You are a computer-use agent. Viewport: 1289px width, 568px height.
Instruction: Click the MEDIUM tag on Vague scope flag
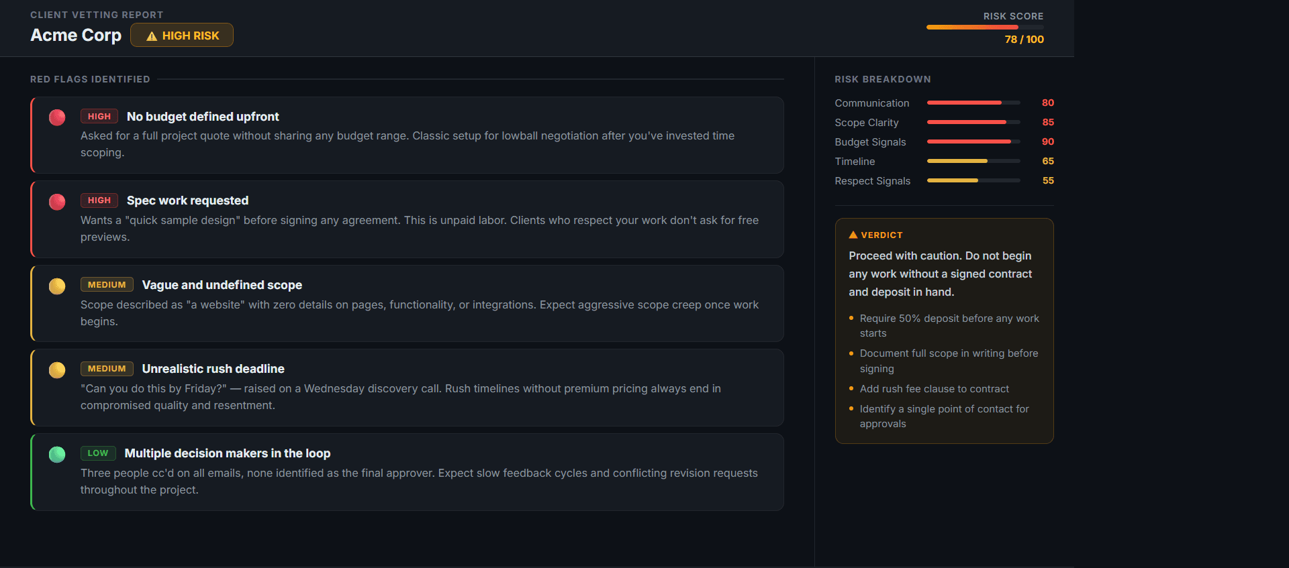click(107, 285)
